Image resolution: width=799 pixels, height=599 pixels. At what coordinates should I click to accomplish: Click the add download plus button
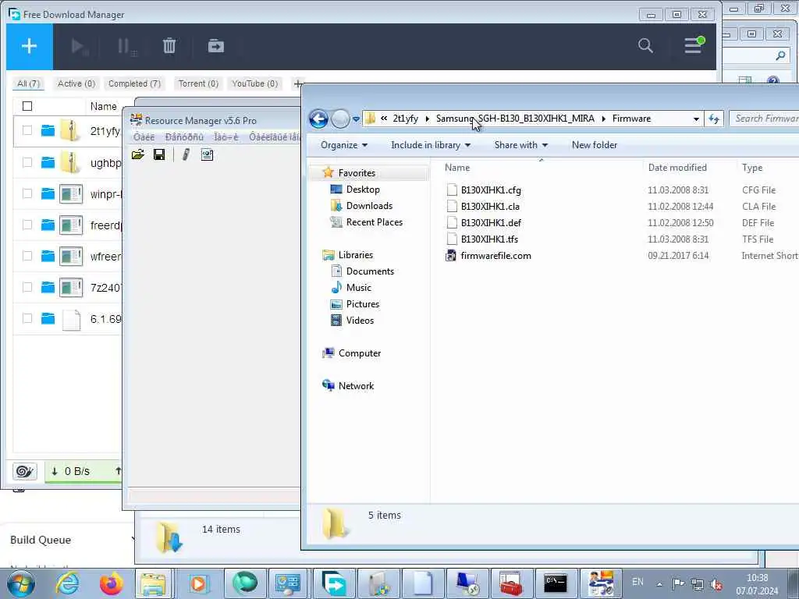pos(29,46)
